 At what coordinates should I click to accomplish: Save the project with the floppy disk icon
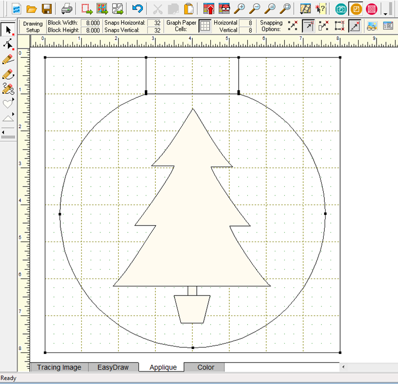tap(47, 9)
